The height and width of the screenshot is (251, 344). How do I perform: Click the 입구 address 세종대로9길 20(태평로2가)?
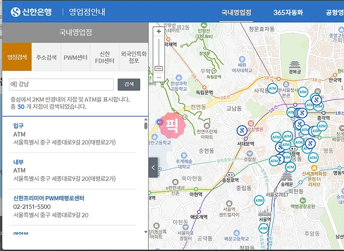(x=65, y=143)
